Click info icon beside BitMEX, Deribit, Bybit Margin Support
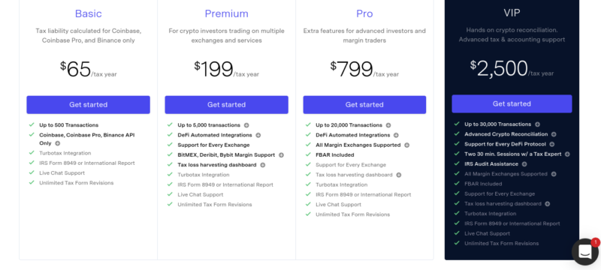Screen dimensions: 601x270 (281, 155)
